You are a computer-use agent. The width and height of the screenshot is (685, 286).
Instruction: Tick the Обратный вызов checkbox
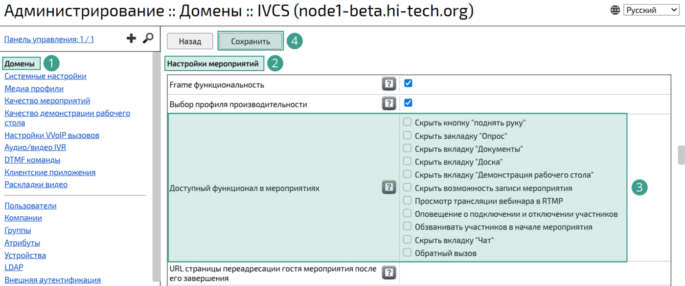click(407, 253)
